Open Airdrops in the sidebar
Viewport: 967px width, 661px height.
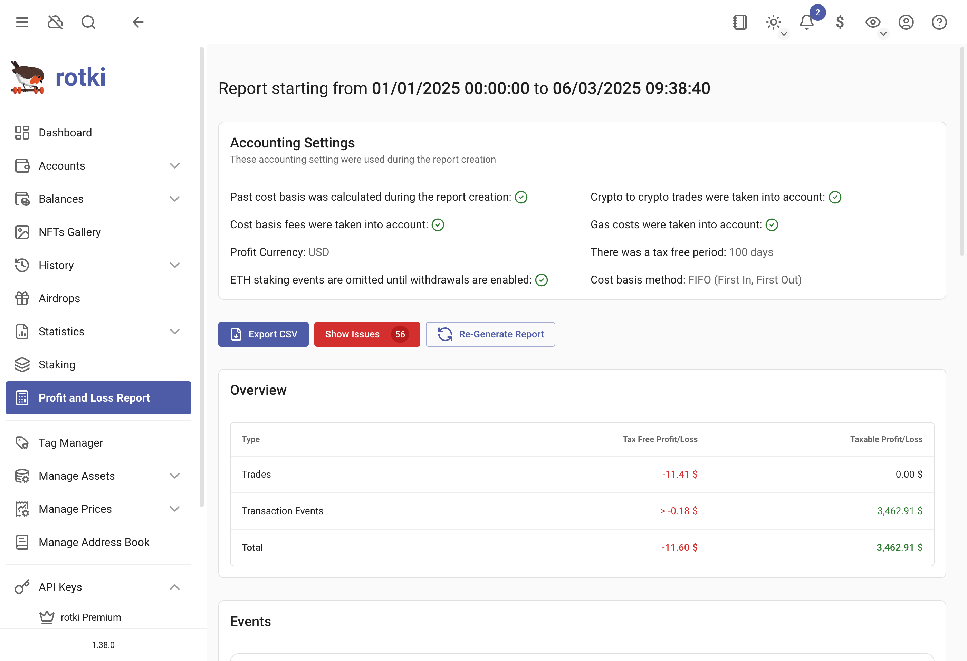(98, 298)
